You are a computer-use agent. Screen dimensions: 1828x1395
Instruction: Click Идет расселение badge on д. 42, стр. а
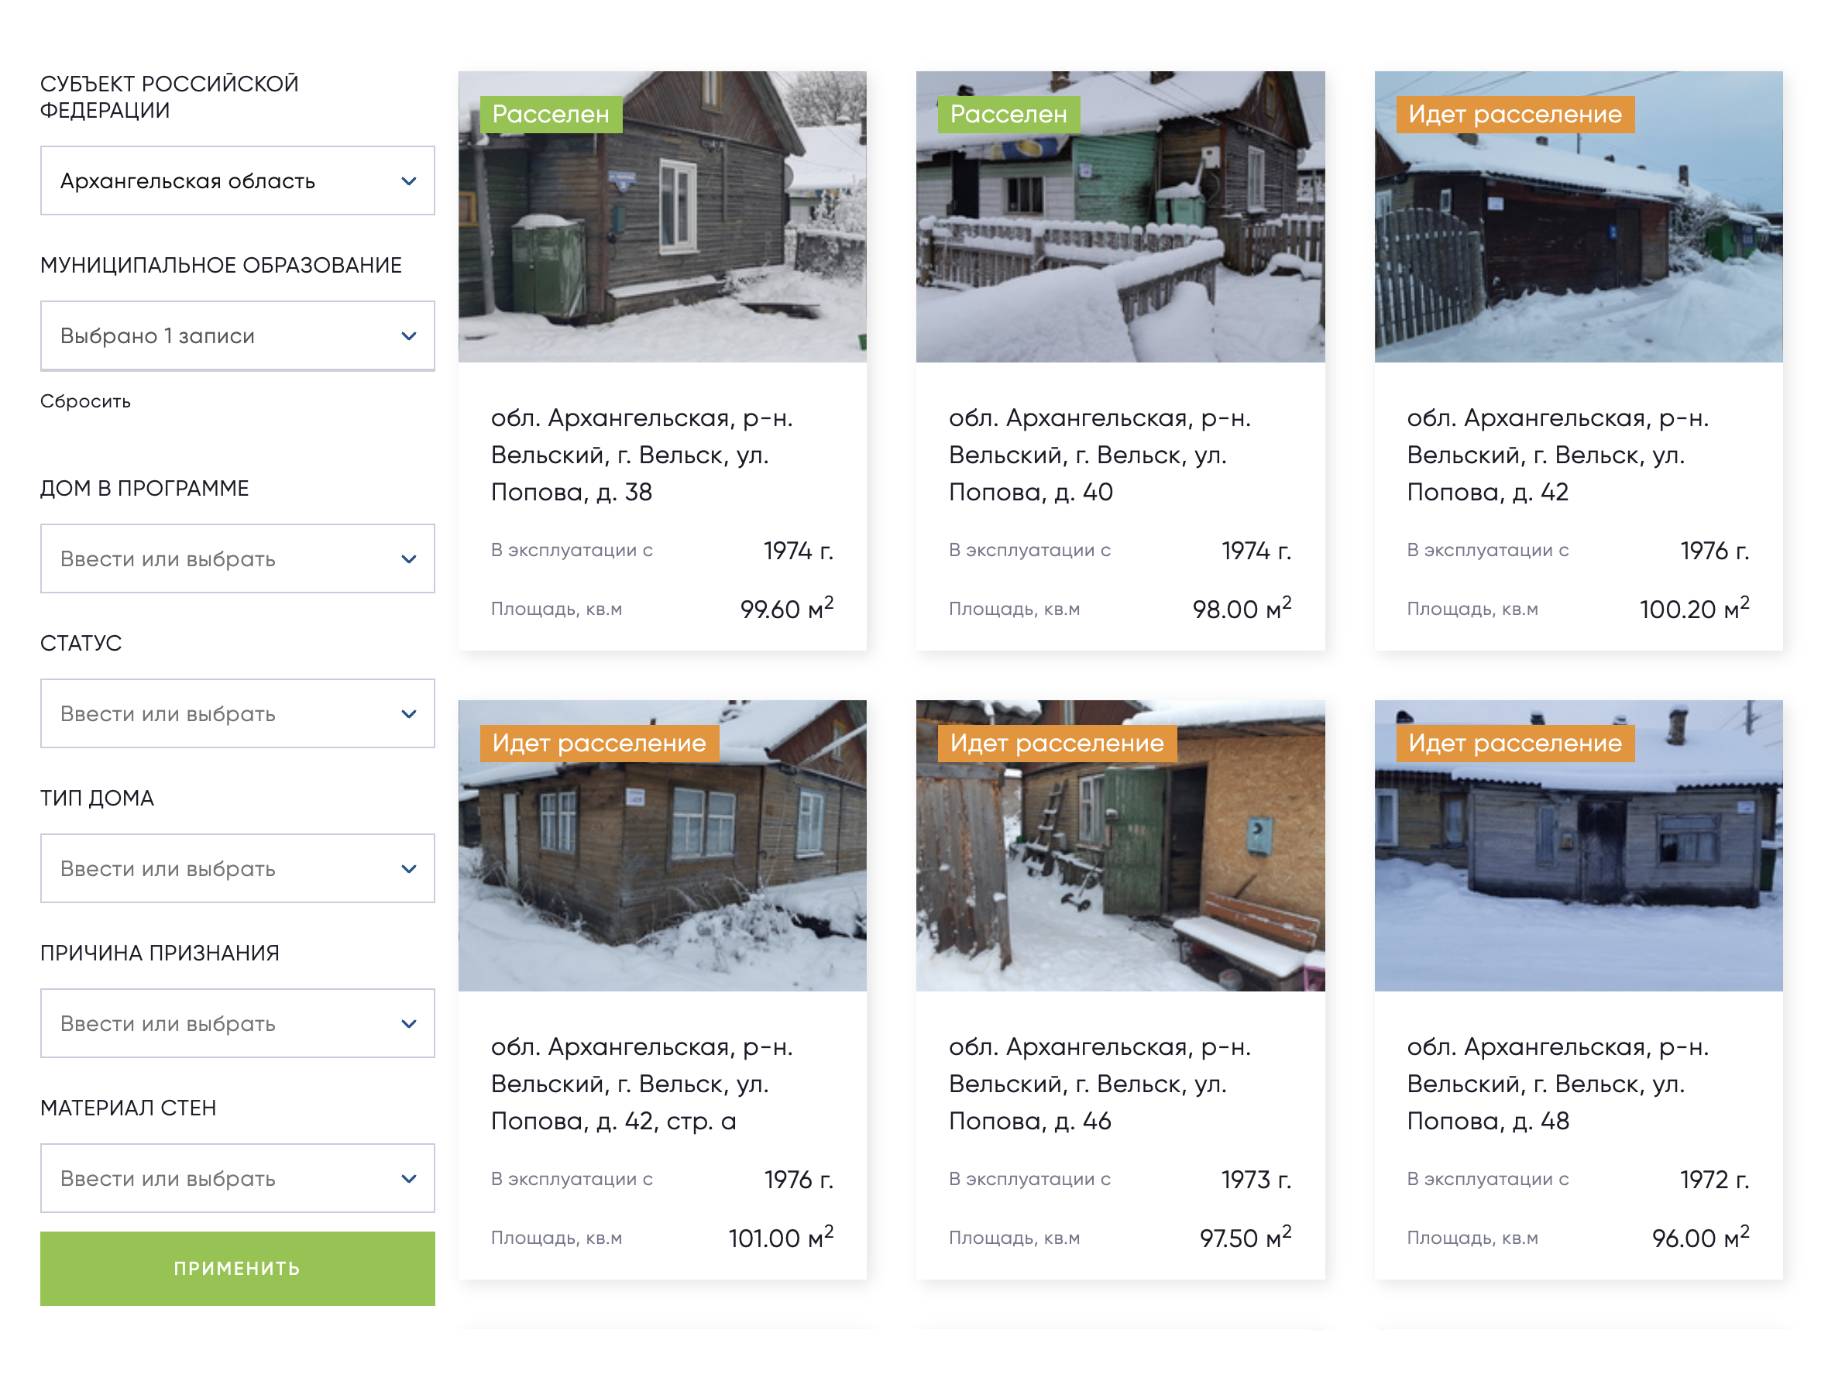[x=600, y=743]
